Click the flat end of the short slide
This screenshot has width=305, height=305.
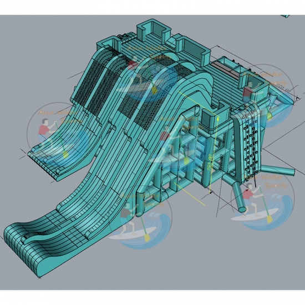(x=42, y=164)
